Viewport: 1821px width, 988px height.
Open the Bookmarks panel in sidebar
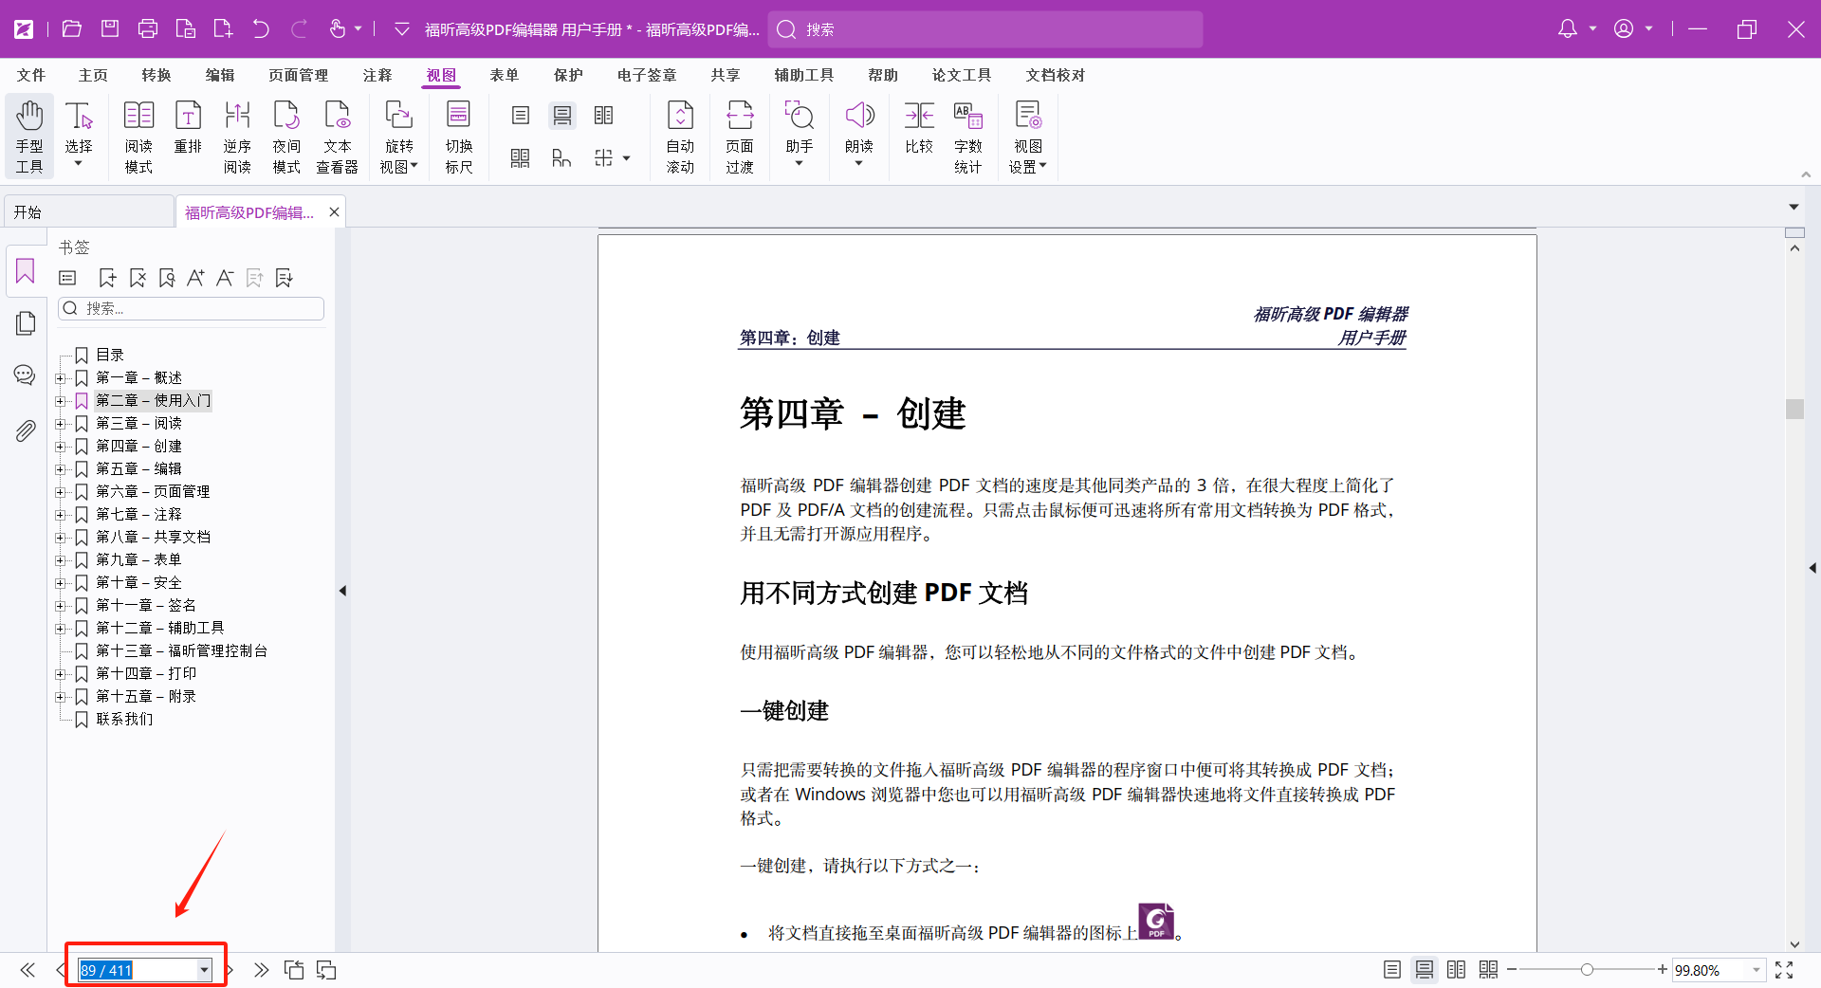pyautogui.click(x=26, y=271)
